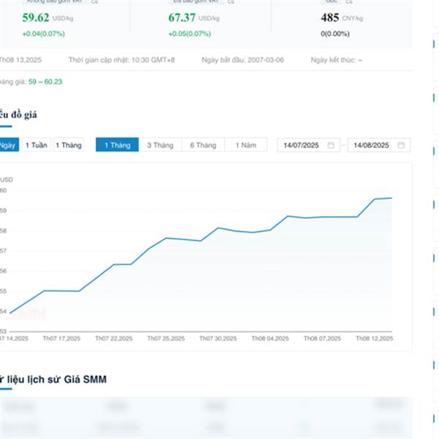Select the Ngày interval tab

tap(8, 145)
